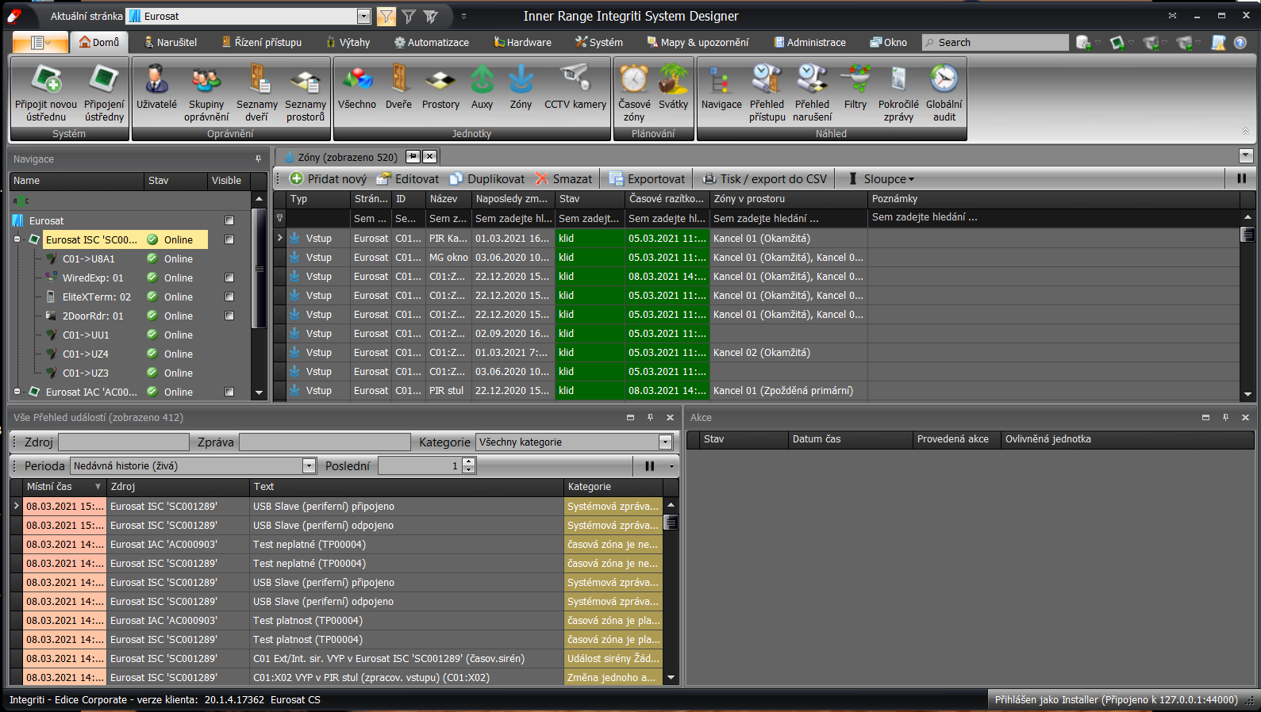
Task: Select the Dveře doors icon
Action: pyautogui.click(x=398, y=80)
